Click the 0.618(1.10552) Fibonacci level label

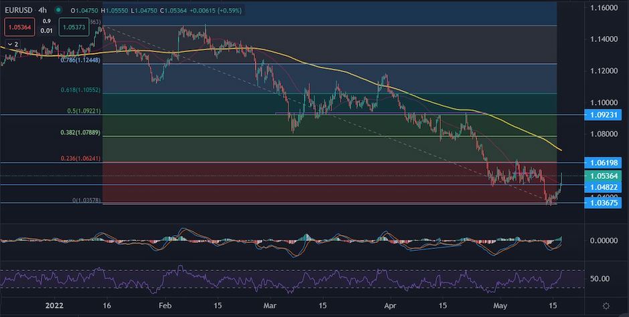coord(80,91)
